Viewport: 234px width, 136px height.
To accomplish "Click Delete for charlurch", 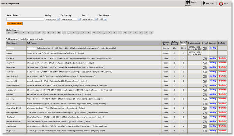I will (x=223, y=117).
